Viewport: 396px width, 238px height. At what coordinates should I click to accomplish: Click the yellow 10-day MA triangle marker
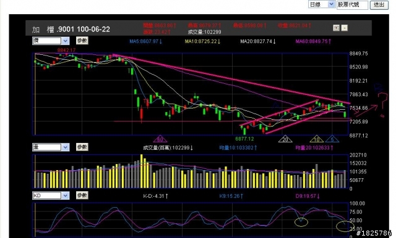(317, 139)
